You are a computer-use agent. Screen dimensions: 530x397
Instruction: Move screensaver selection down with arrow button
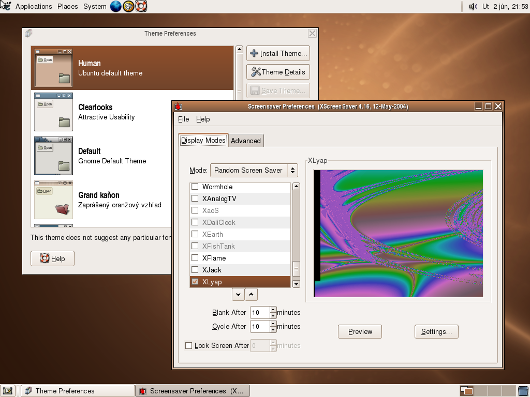click(x=238, y=294)
